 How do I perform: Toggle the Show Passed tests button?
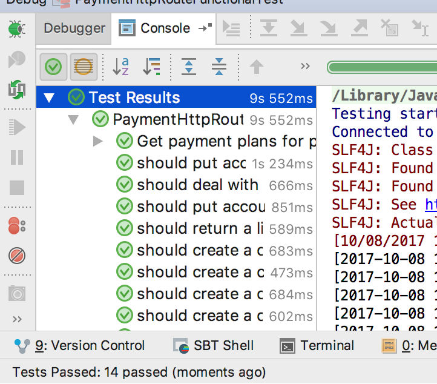pyautogui.click(x=53, y=67)
